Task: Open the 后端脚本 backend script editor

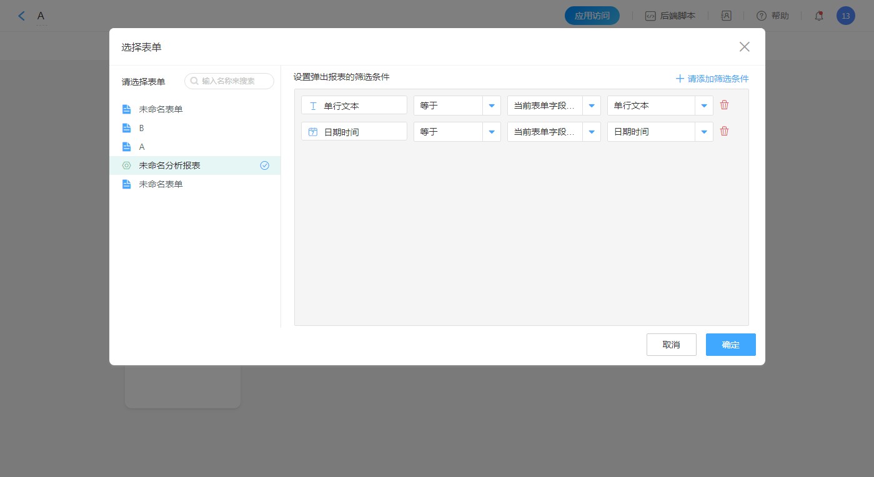Action: pyautogui.click(x=670, y=16)
